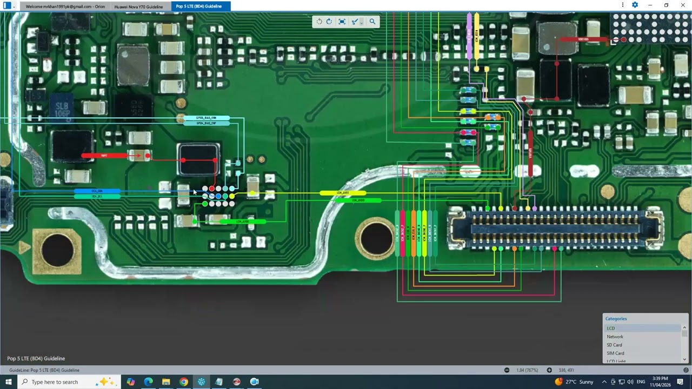Switch to Huawei Nova Y70 Guideline tab
This screenshot has height=389, width=692.
click(x=138, y=6)
